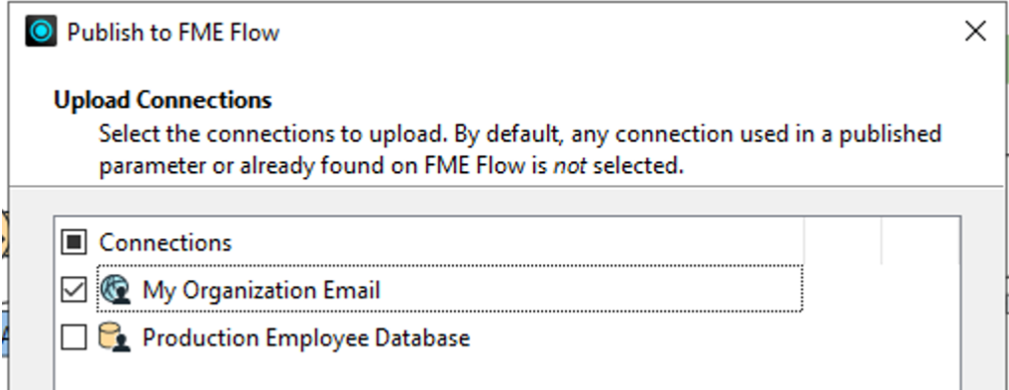This screenshot has width=1009, height=390.
Task: Click the FME app icon in title bar
Action: point(42,31)
